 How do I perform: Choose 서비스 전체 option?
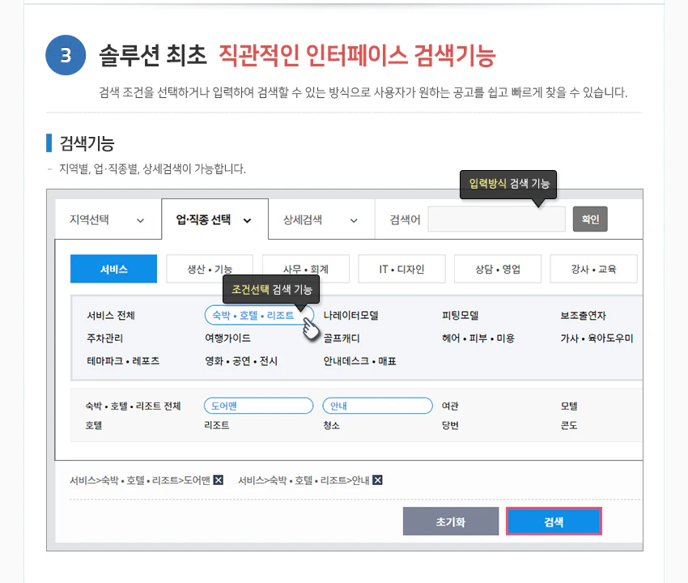pyautogui.click(x=111, y=315)
